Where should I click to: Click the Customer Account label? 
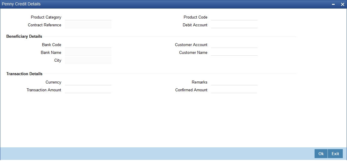[191, 45]
